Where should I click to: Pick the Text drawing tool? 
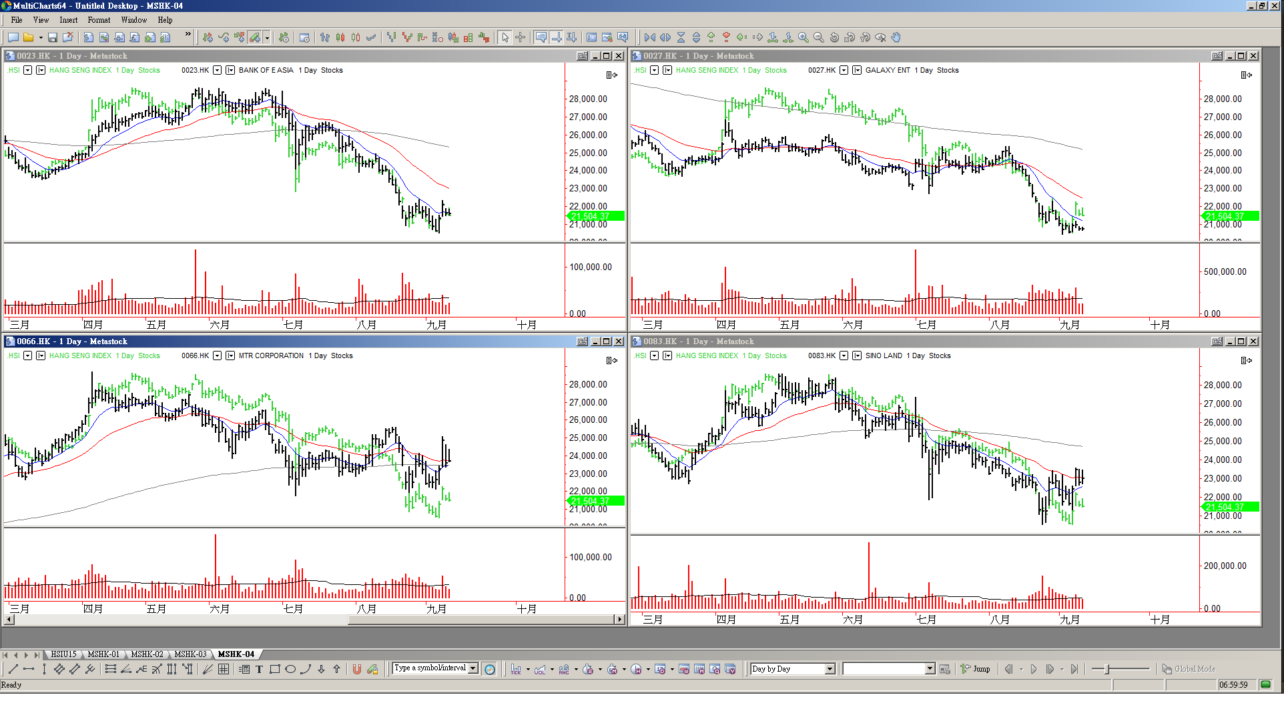tap(259, 669)
